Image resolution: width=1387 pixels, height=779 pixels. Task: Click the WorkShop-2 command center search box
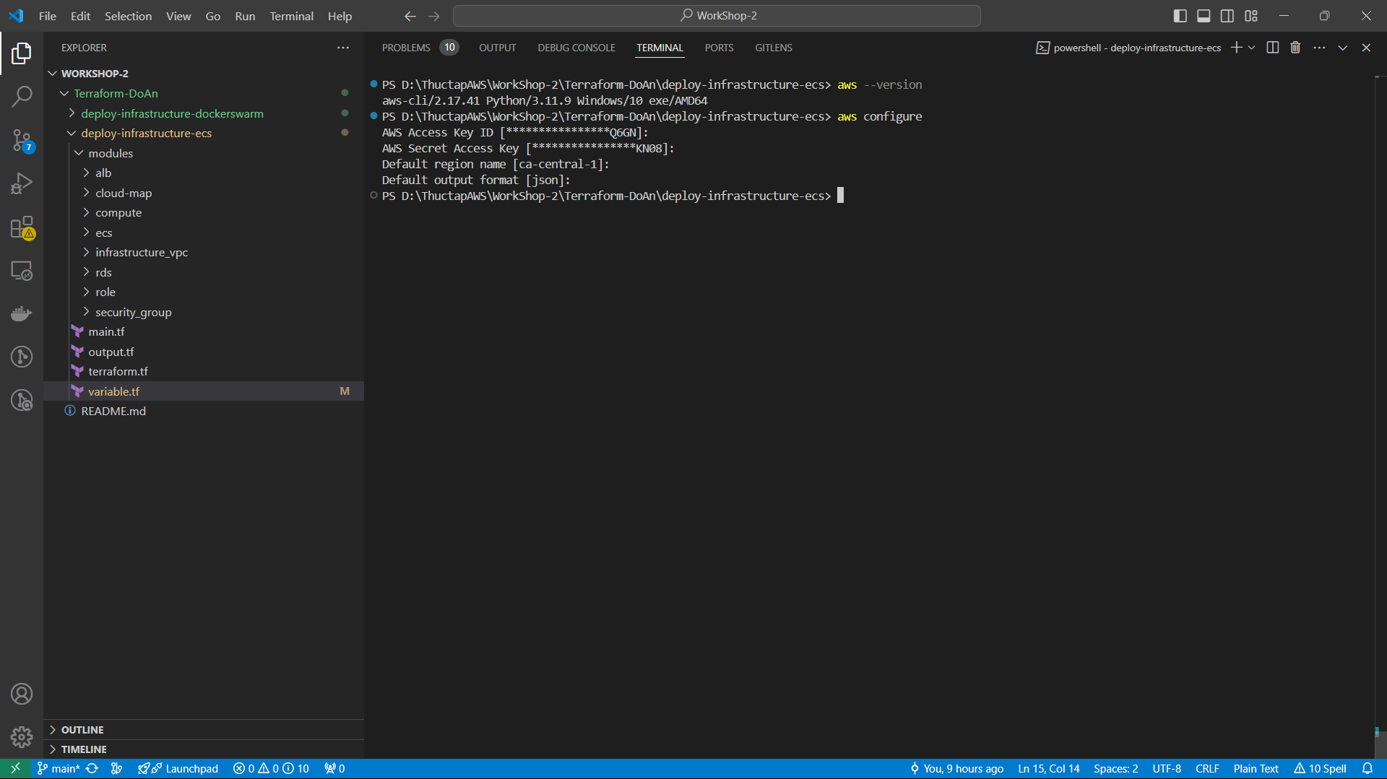coord(717,16)
